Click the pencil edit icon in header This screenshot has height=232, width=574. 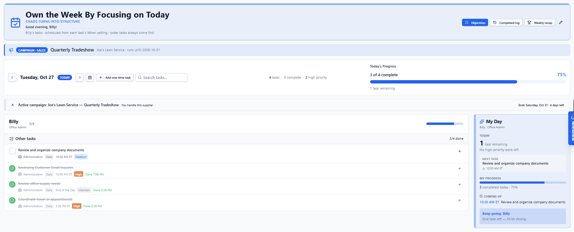pyautogui.click(x=561, y=22)
